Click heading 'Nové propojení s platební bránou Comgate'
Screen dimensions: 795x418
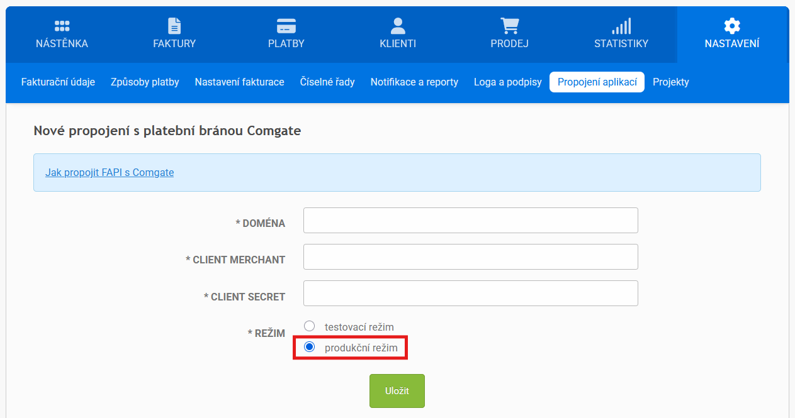coord(167,131)
